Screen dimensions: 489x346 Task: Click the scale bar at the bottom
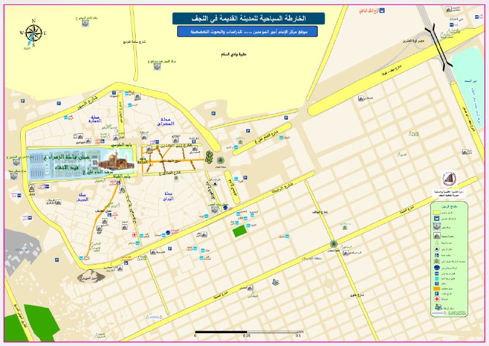point(247,331)
